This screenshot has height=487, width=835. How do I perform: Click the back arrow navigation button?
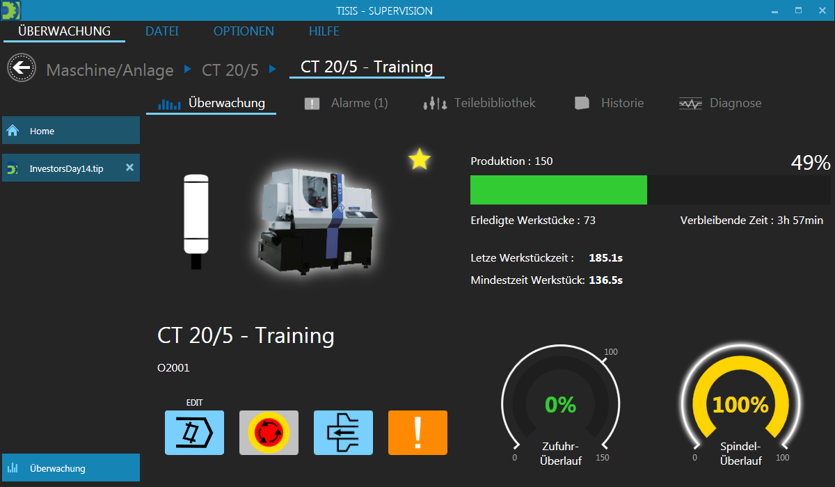[x=22, y=68]
